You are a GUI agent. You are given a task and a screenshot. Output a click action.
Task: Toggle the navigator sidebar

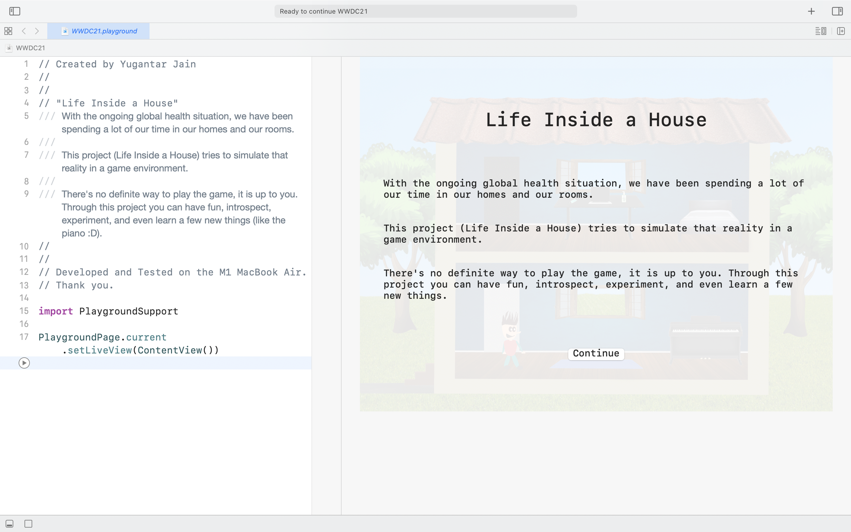click(x=15, y=11)
